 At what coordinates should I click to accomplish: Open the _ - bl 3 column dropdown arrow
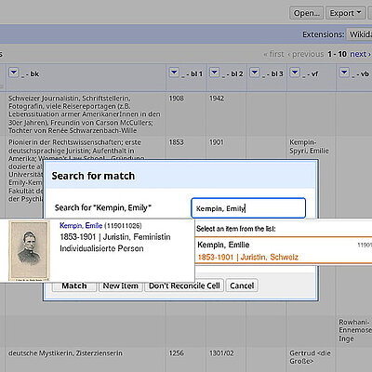(255, 73)
